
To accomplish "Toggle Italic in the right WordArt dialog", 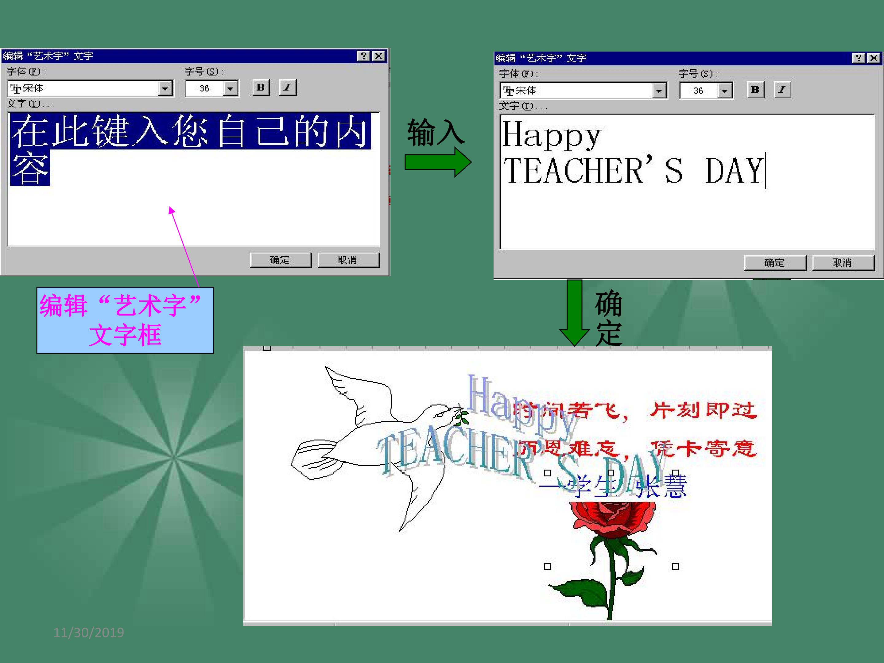I will tap(782, 90).
